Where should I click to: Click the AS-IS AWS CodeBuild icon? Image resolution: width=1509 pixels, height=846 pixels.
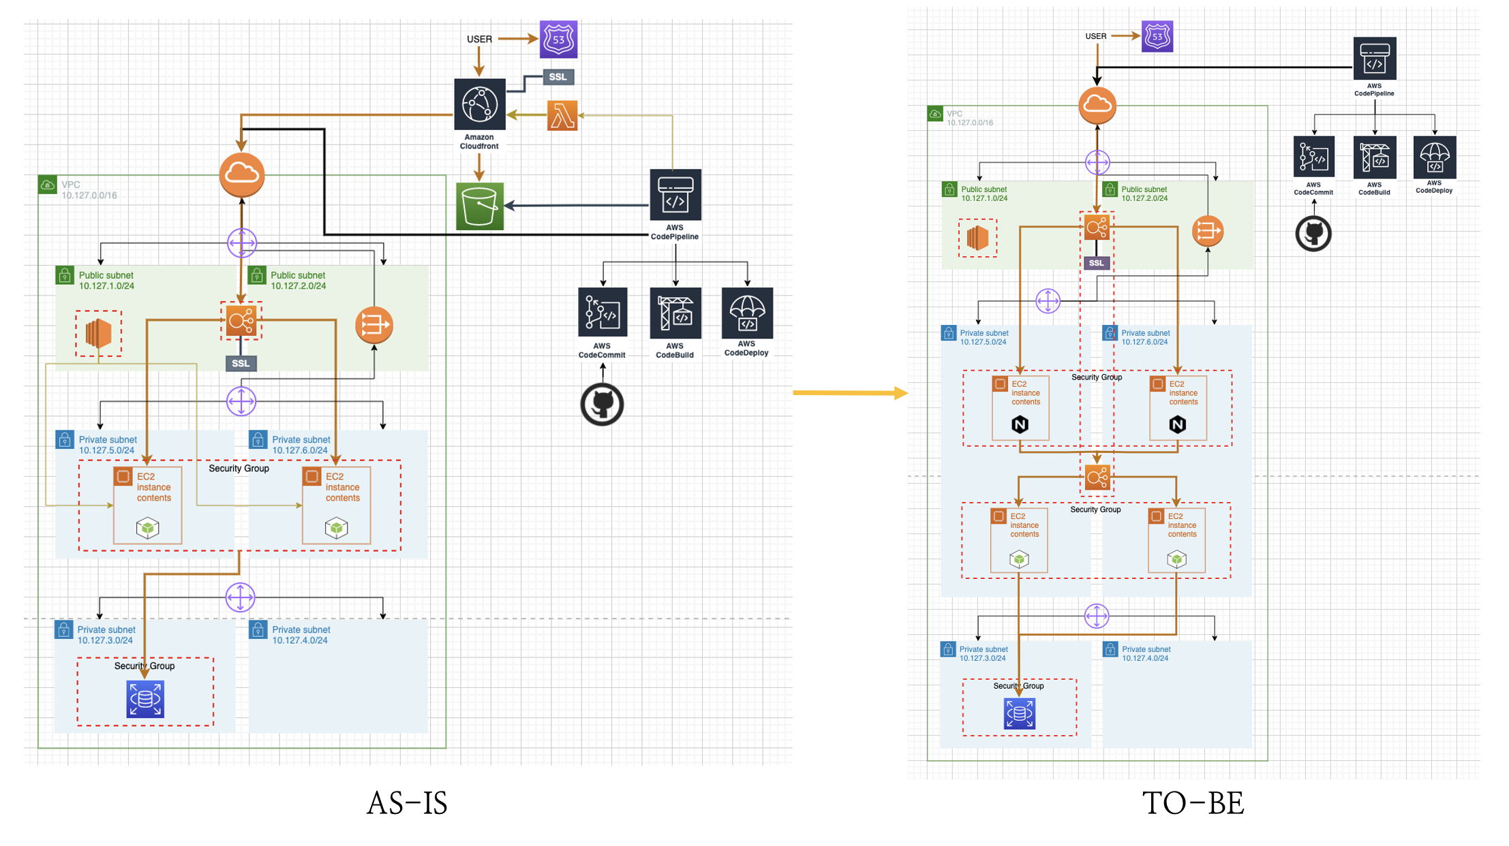(675, 313)
